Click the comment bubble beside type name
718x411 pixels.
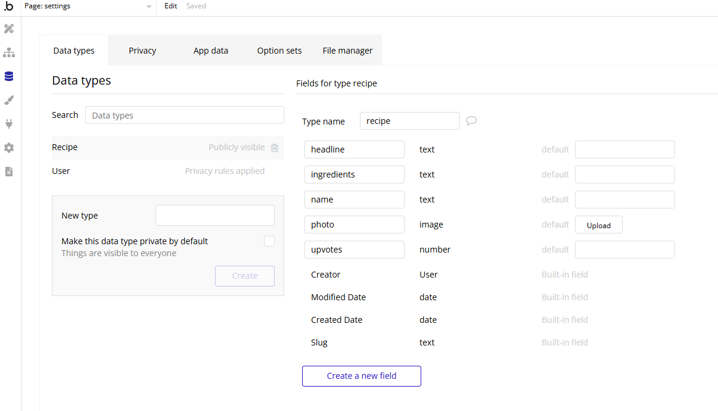(471, 121)
